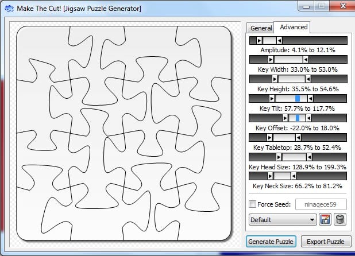Click the Amplitude maximum handle arrow
Image resolution: width=355 pixels, height=256 pixels.
(x=279, y=41)
